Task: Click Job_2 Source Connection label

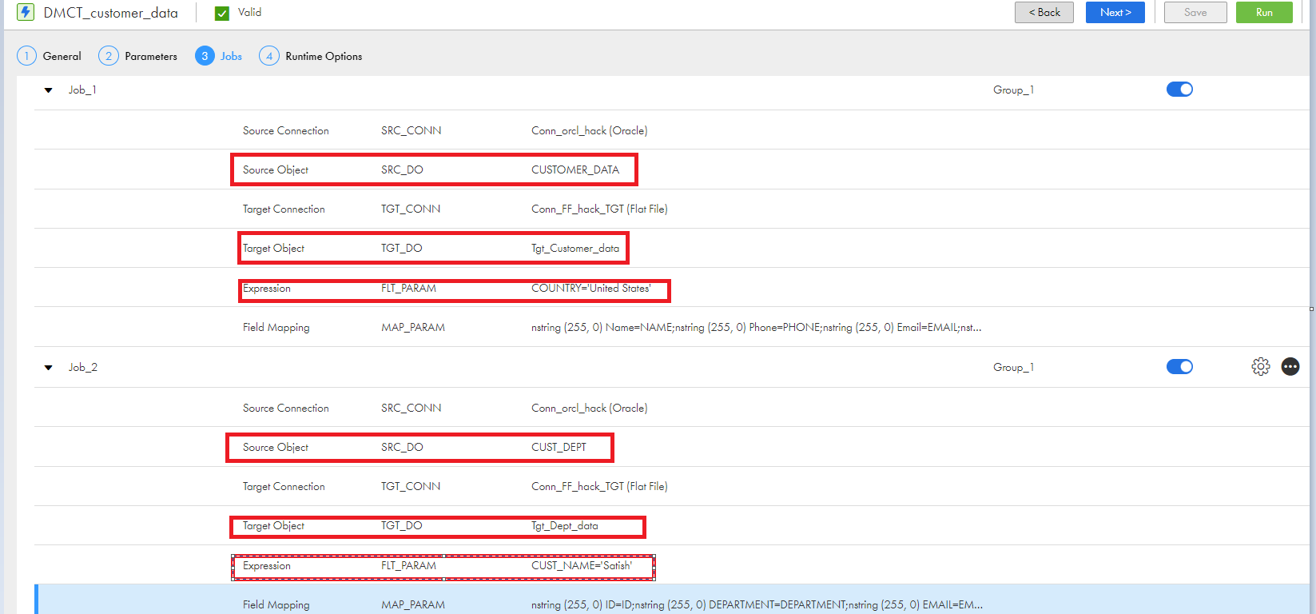Action: tap(285, 408)
